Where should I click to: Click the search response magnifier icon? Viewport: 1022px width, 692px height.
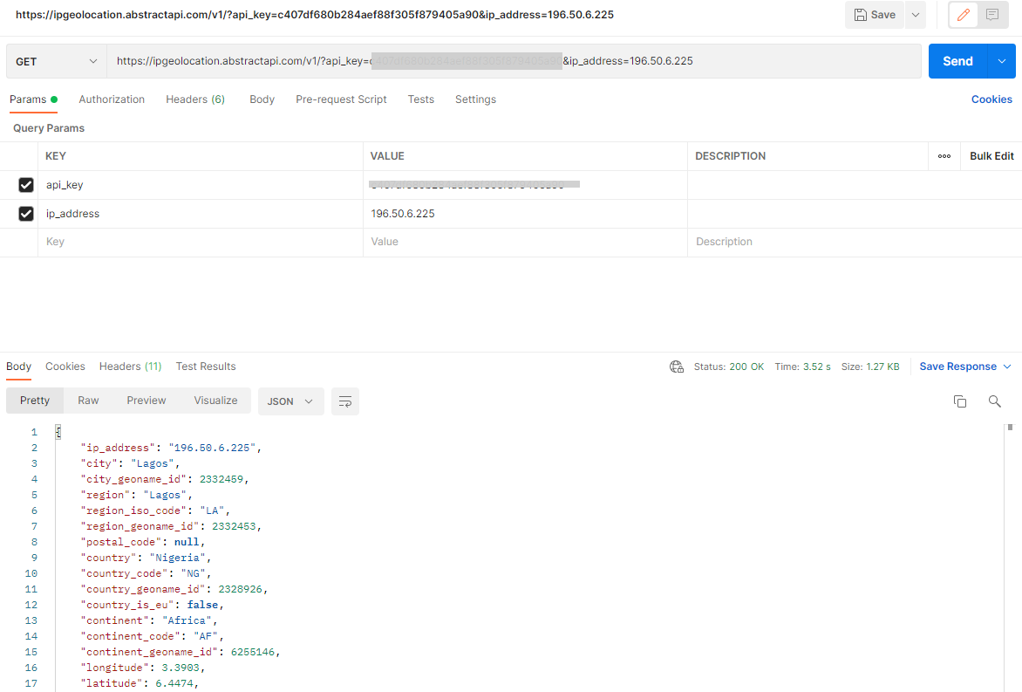994,401
